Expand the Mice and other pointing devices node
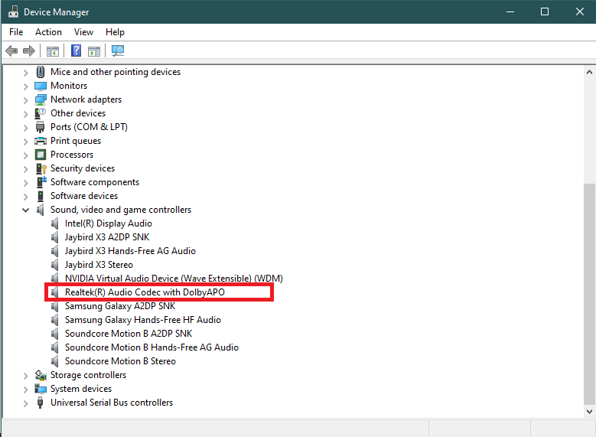596x437 pixels. tap(25, 73)
